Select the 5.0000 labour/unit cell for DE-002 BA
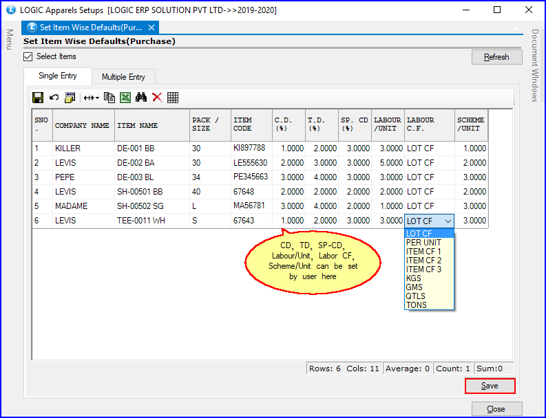The width and height of the screenshot is (546, 418). point(388,163)
